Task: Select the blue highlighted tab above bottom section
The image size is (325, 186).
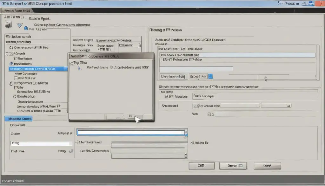Action: pos(19,119)
